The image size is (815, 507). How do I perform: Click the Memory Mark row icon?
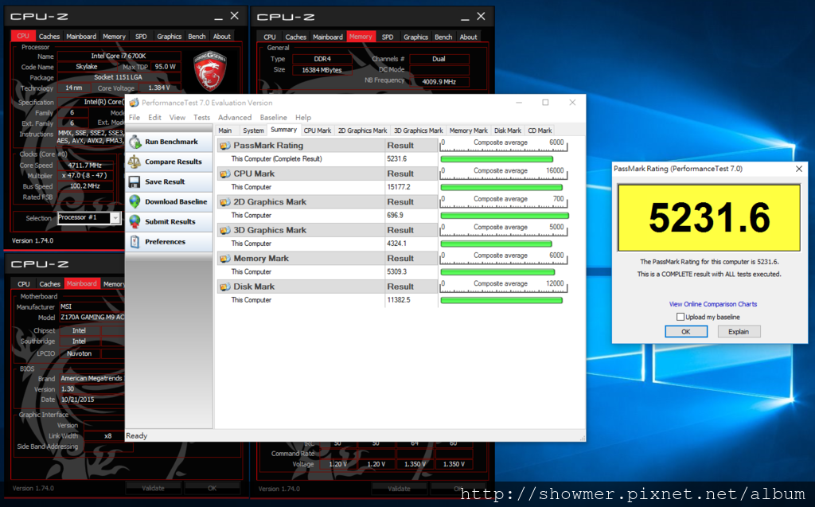[224, 259]
